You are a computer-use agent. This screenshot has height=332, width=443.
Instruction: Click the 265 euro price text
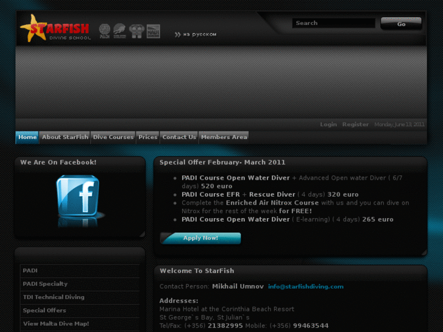pyautogui.click(x=378, y=219)
